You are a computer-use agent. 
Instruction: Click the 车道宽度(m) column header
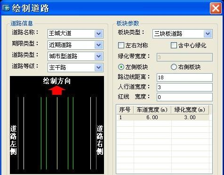click(x=152, y=109)
